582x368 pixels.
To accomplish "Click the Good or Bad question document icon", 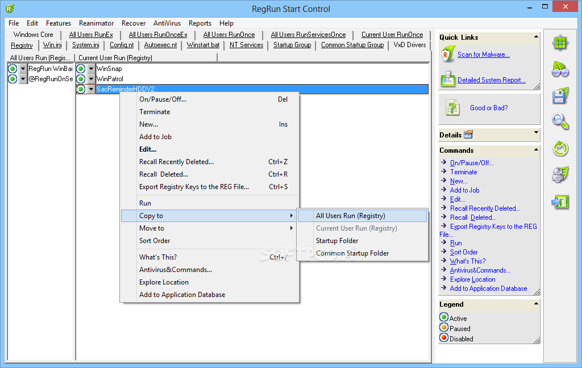I will (452, 108).
